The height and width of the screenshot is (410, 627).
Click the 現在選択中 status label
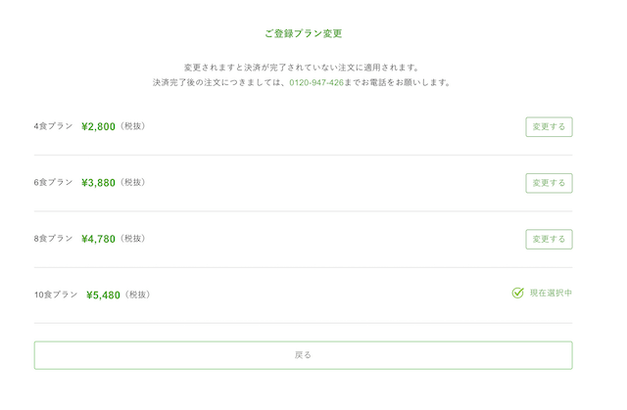tap(551, 293)
